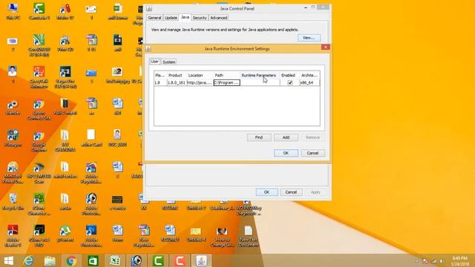Screen dimensions: 475x267
Task: Click the View... button
Action: 309,38
